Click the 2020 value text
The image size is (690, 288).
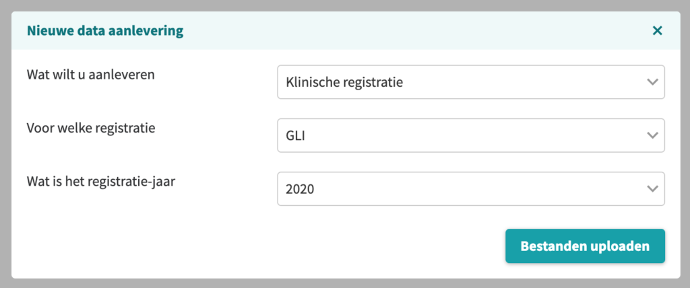tap(300, 189)
